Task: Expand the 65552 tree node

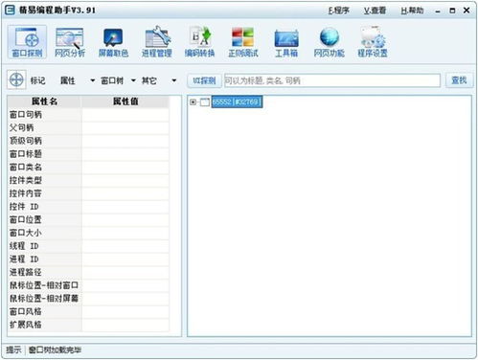Action: click(x=193, y=102)
